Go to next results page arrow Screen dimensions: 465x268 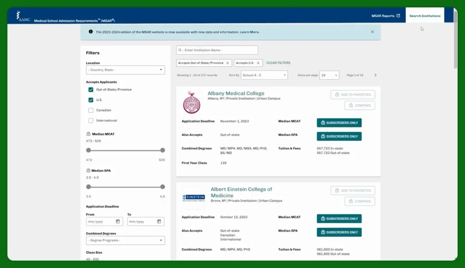click(x=375, y=75)
